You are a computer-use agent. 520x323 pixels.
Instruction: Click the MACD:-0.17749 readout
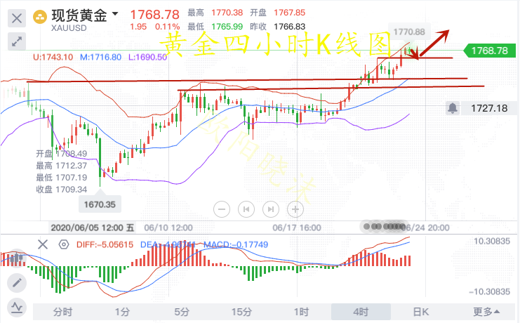coord(236,244)
